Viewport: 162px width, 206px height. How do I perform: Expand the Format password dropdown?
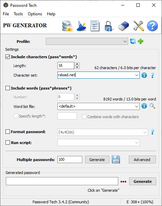[145, 132]
